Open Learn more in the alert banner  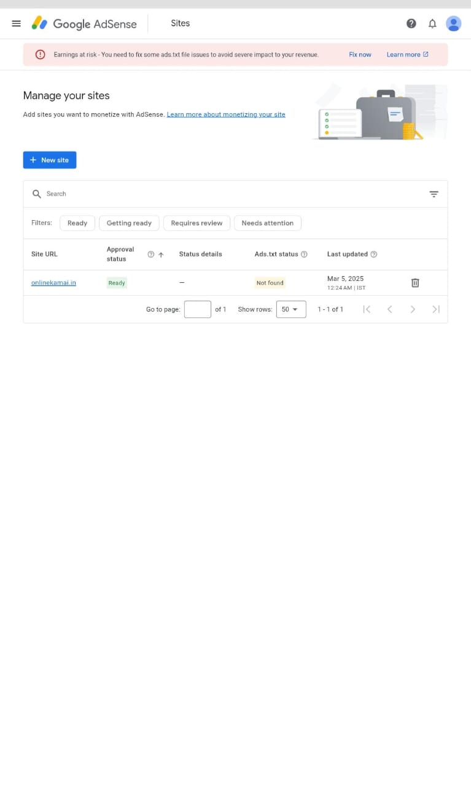407,55
